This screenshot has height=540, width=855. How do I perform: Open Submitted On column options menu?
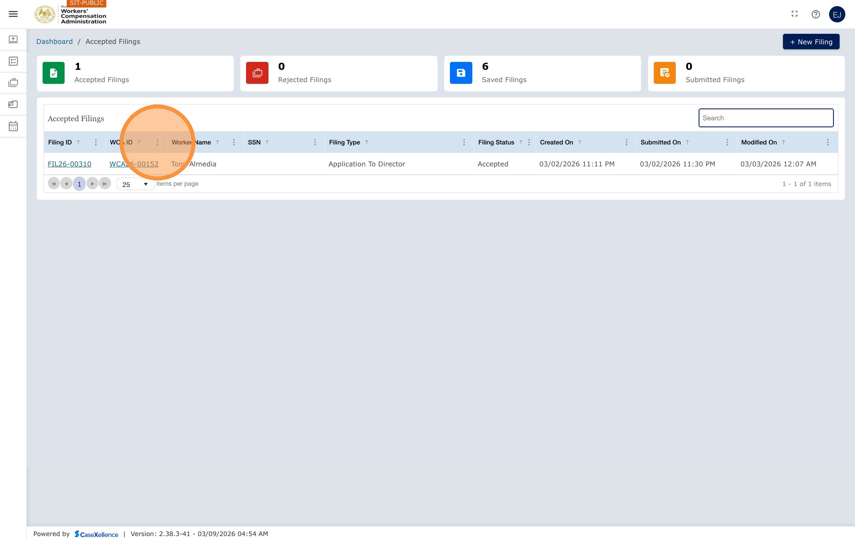click(727, 142)
